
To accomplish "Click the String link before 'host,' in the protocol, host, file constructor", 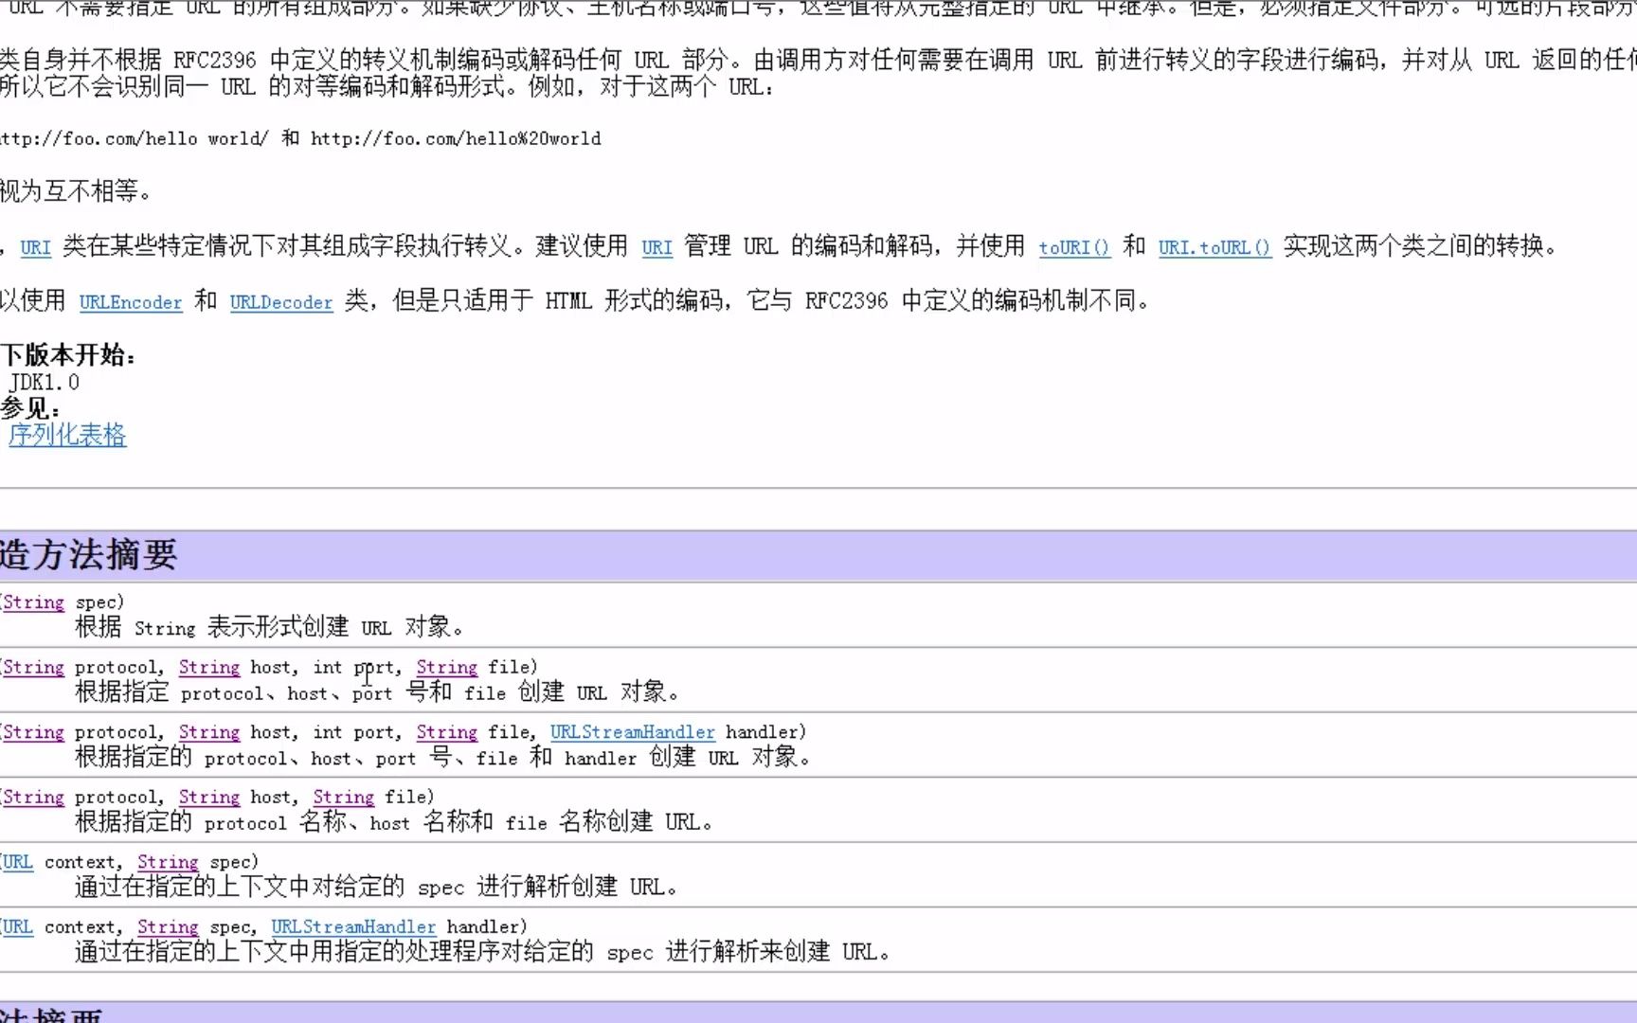I will (208, 798).
